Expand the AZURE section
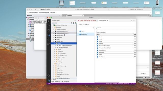 tap(64, 80)
